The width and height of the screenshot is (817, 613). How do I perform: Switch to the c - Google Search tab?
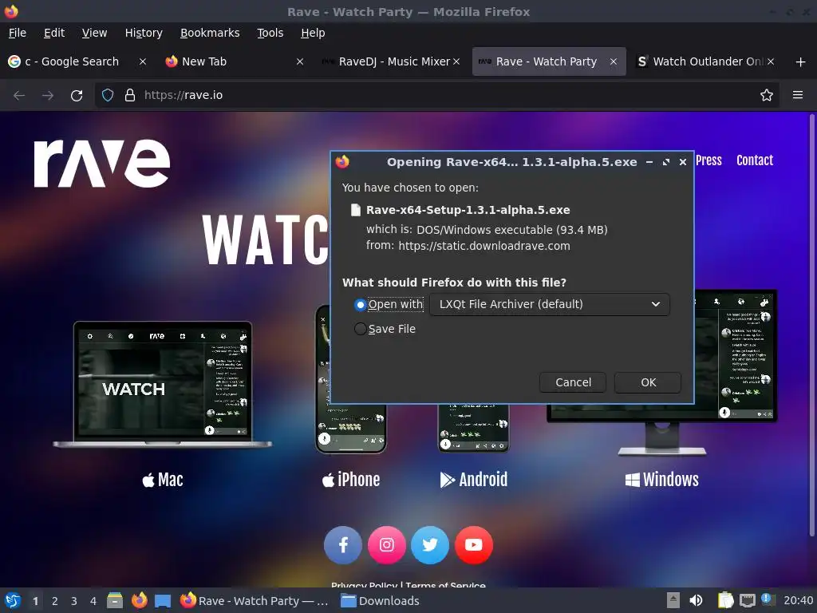coord(72,61)
